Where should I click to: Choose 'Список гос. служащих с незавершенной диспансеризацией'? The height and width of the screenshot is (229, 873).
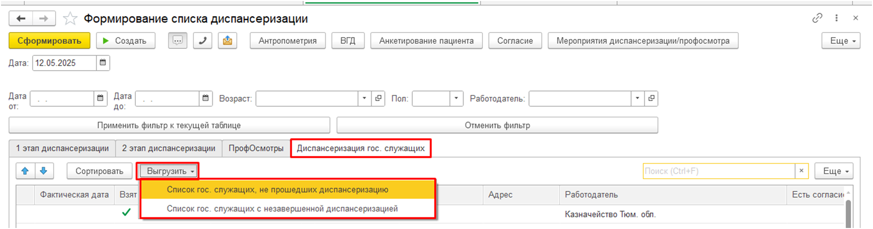pyautogui.click(x=282, y=209)
